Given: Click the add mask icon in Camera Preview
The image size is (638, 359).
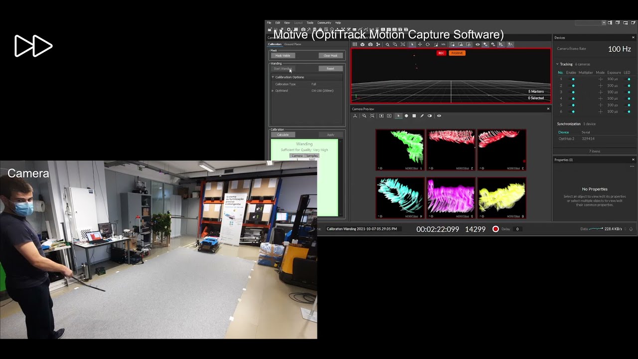Looking at the screenshot, I should 381,116.
